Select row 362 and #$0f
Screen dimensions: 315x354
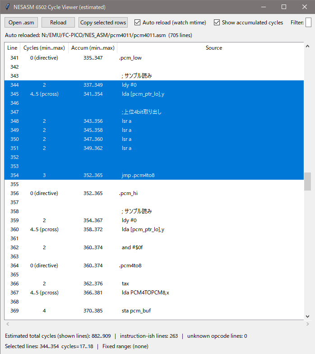coord(154,247)
